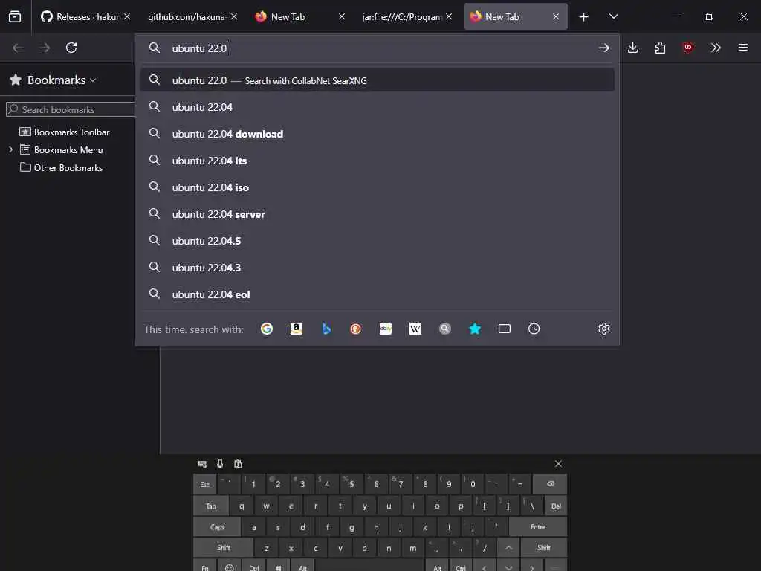The width and height of the screenshot is (761, 571).
Task: Select 'Search with CollabNet SearXNG' suggestion
Action: tap(377, 80)
